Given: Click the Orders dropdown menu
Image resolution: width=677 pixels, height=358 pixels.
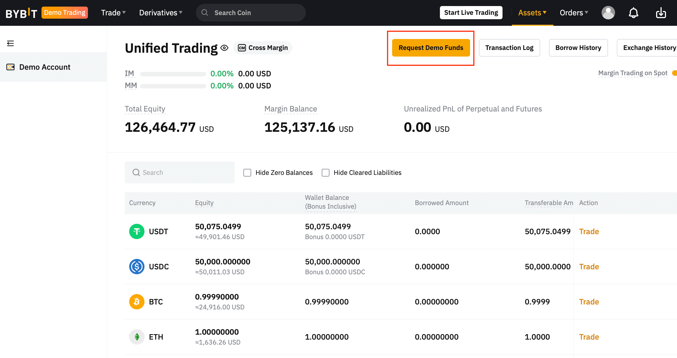Looking at the screenshot, I should [x=575, y=13].
